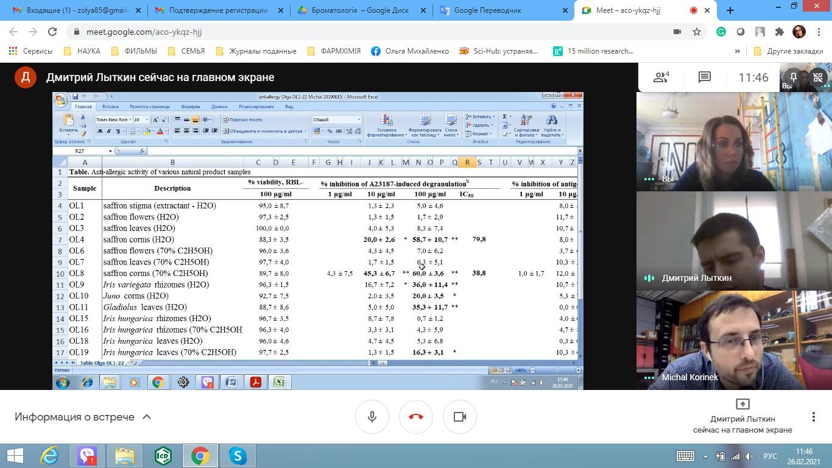Expand the meeting information panel
832x468 pixels.
pos(83,417)
